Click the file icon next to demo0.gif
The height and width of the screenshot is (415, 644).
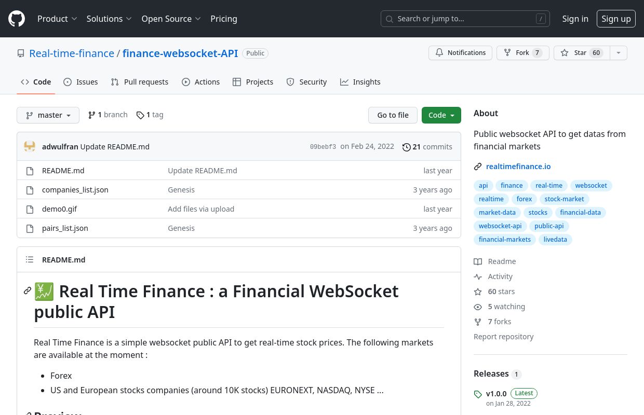(30, 209)
